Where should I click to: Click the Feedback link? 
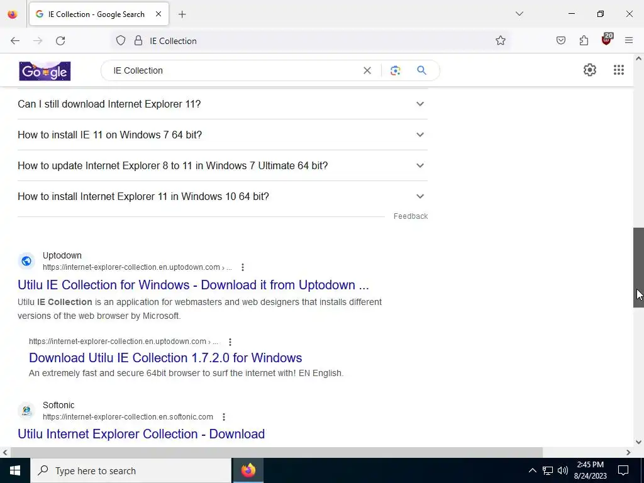coord(410,216)
